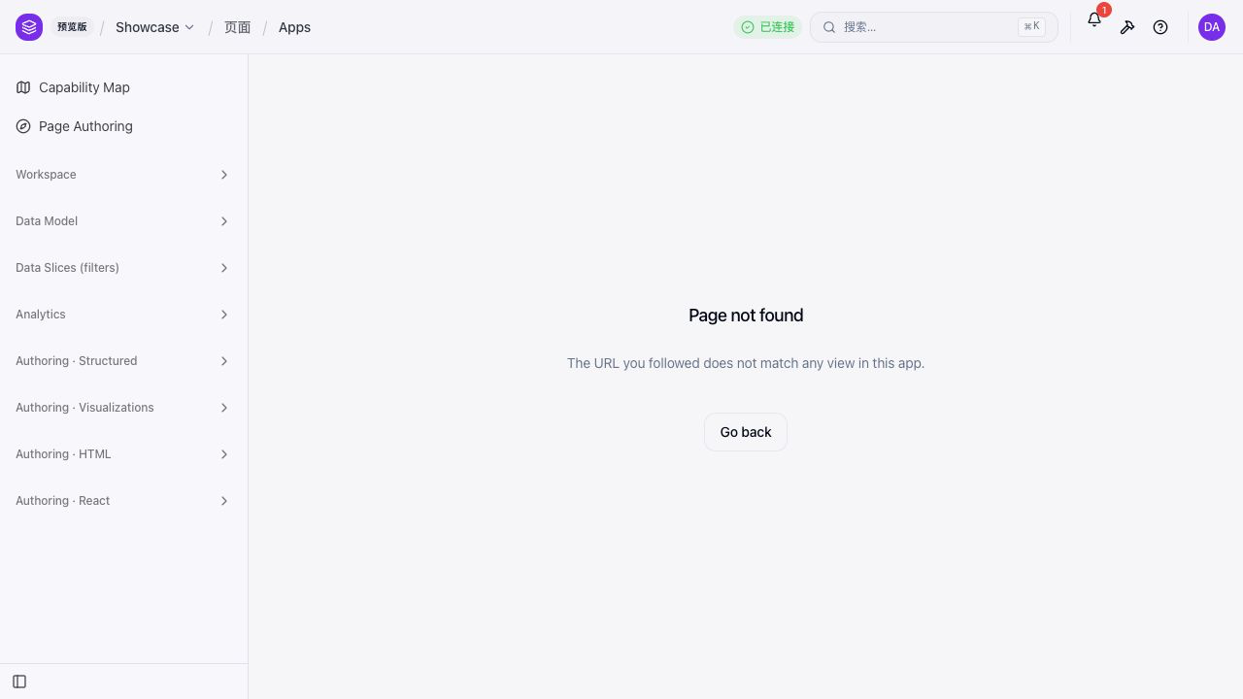Expand Data Slices (filters) section
The width and height of the screenshot is (1243, 699).
(x=124, y=268)
